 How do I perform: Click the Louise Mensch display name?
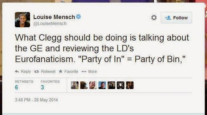[54, 17]
